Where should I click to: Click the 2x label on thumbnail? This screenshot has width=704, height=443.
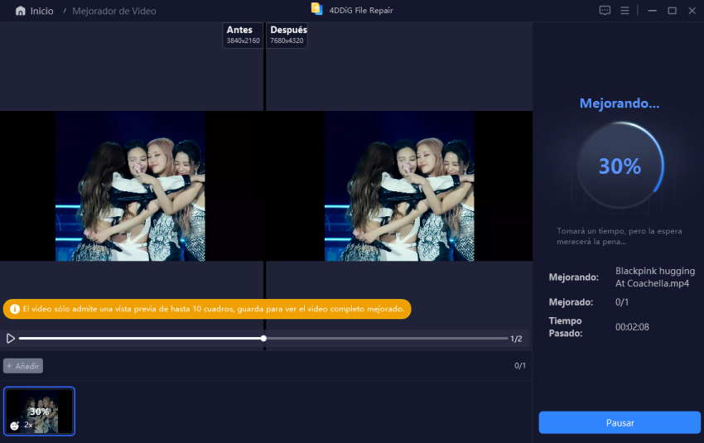(28, 425)
